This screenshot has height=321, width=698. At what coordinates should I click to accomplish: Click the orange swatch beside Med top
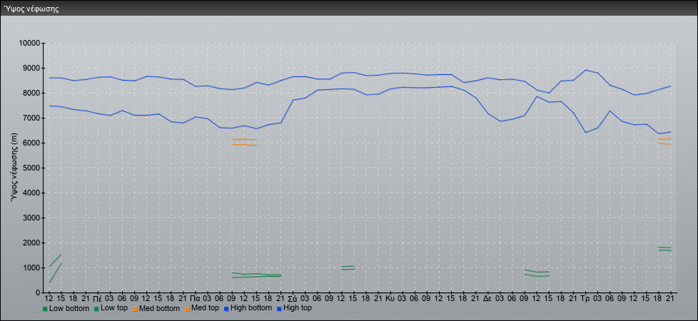[x=186, y=309]
